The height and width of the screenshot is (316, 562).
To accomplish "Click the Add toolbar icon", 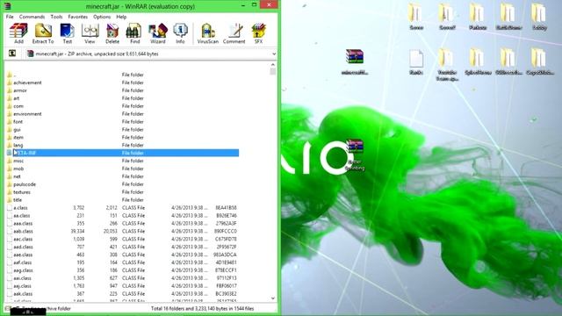I will [x=18, y=33].
